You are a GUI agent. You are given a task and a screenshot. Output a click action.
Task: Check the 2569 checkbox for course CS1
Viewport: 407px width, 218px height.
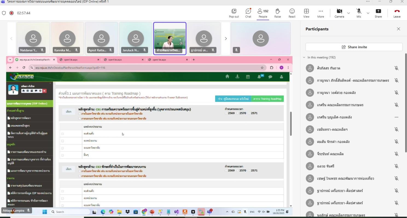coord(226,113)
